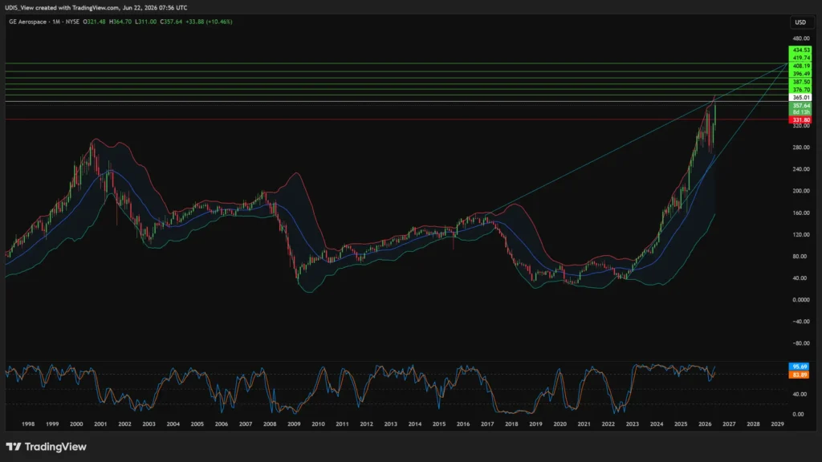This screenshot has width=822, height=462.
Task: Select the 387.50 green price label
Action: pyautogui.click(x=800, y=82)
